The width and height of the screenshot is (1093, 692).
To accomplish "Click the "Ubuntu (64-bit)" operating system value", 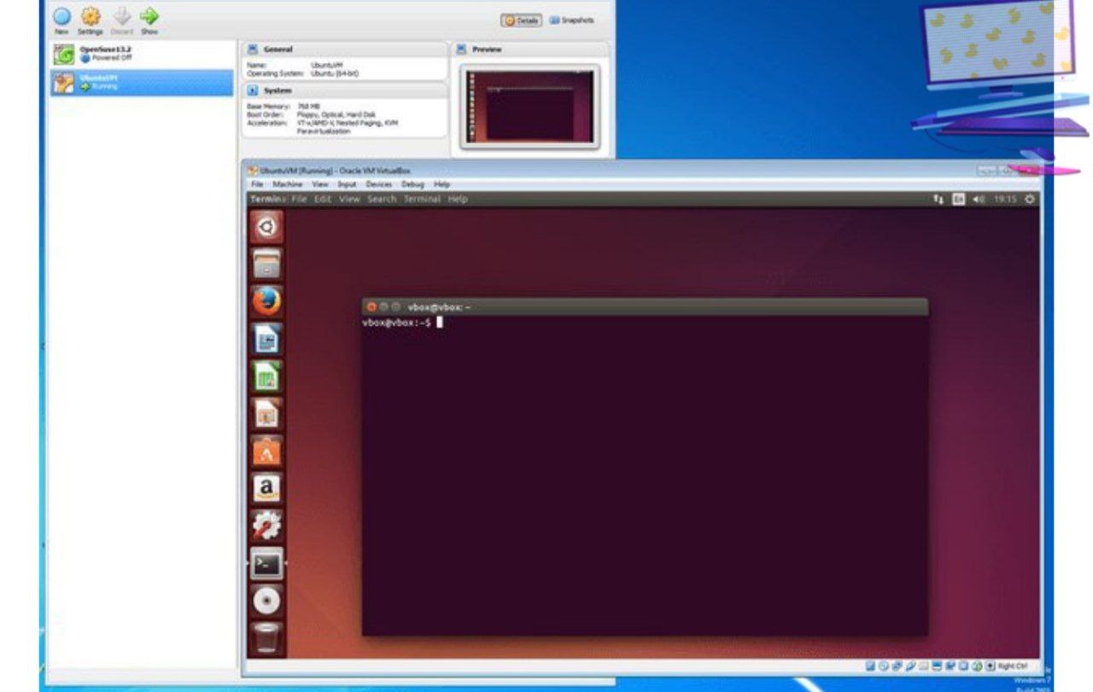I will 336,73.
